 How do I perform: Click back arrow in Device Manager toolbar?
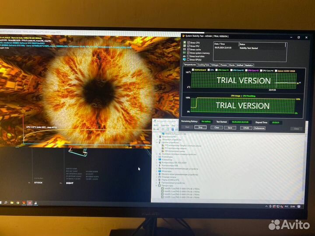coord(155,129)
